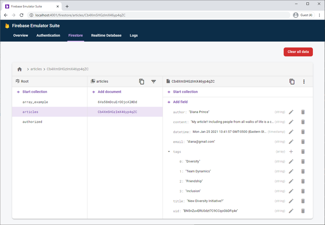325x225 pixels.
Task: Copy document Cb4XmSHGzImX46yp4qZC path icon
Action: (292, 82)
